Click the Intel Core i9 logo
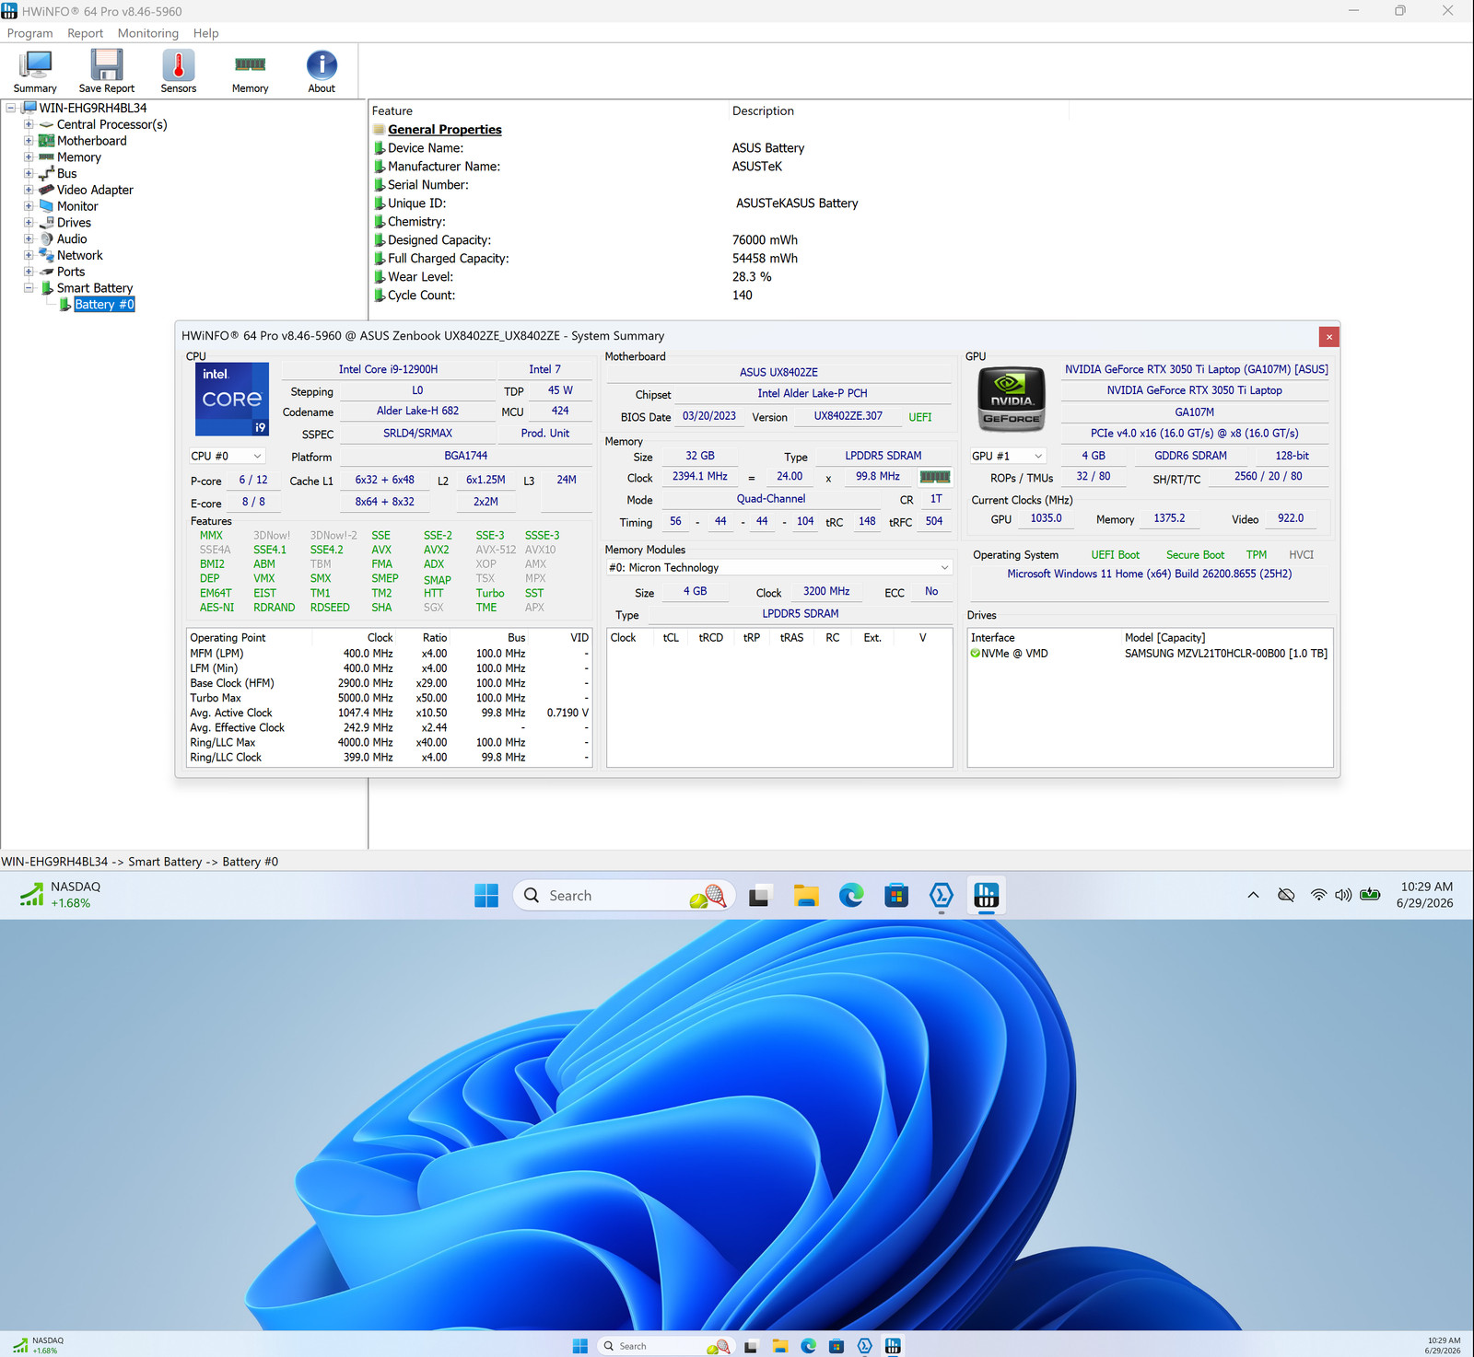The width and height of the screenshot is (1474, 1357). 232,399
